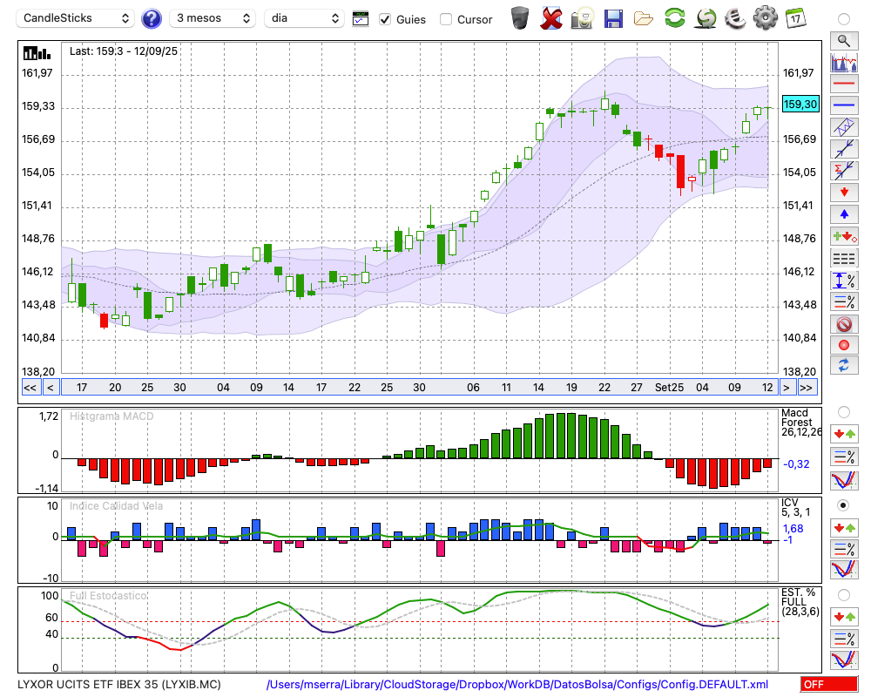Click the 'Macd Forest 26,12,26' label
The image size is (871, 697).
click(x=801, y=423)
